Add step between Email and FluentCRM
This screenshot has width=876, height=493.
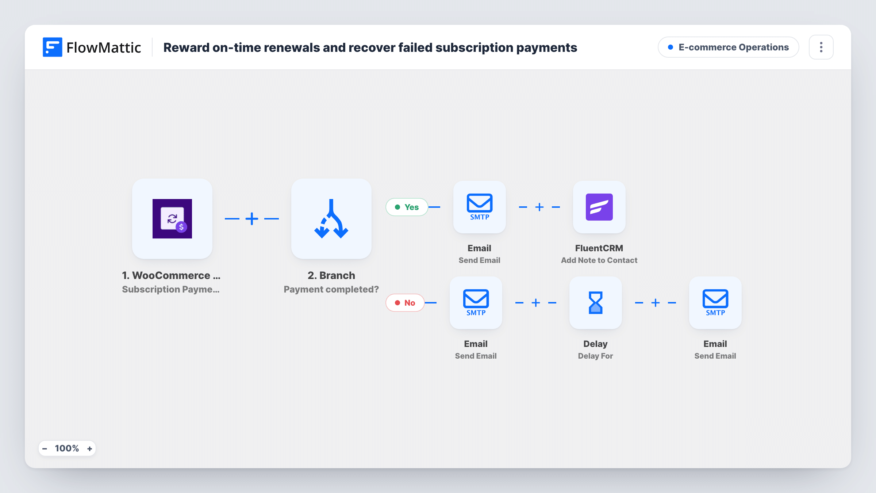click(x=539, y=207)
